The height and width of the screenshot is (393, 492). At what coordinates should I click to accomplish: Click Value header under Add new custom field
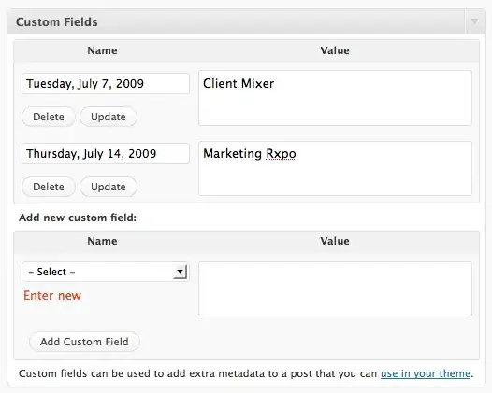click(x=335, y=241)
